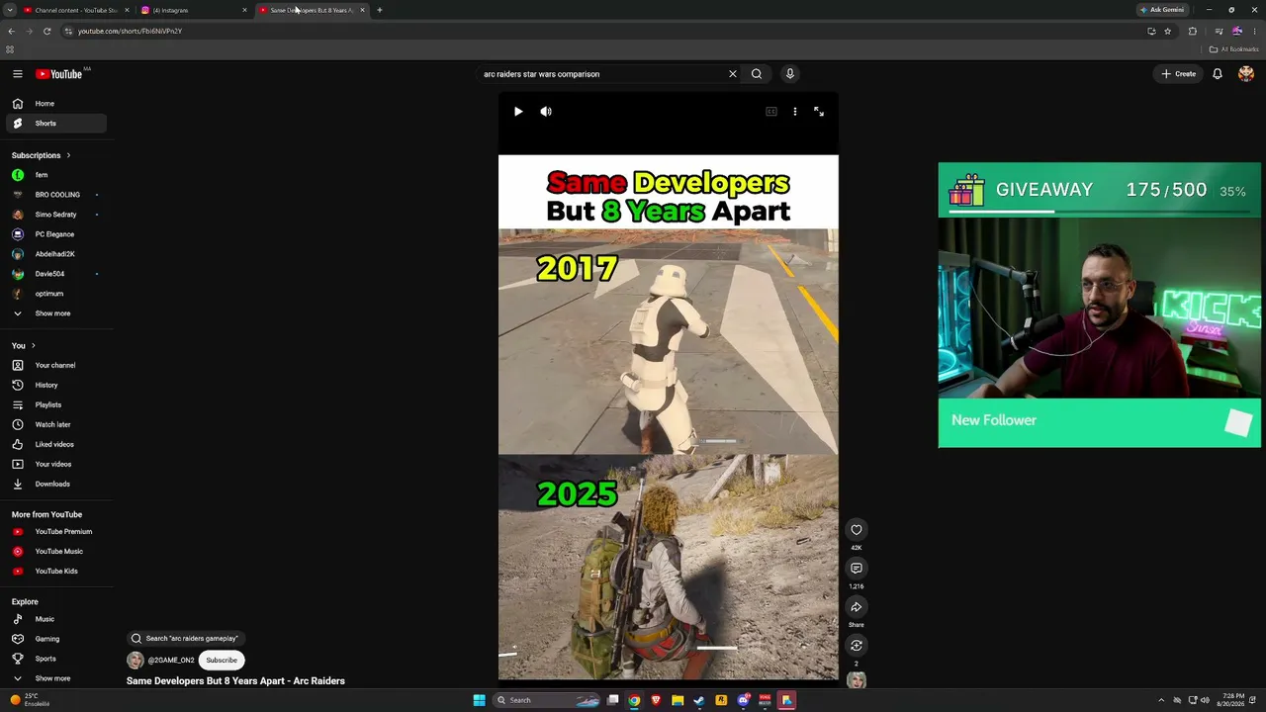The width and height of the screenshot is (1266, 712).
Task: Go to Home in the sidebar
Action: pos(56,104)
